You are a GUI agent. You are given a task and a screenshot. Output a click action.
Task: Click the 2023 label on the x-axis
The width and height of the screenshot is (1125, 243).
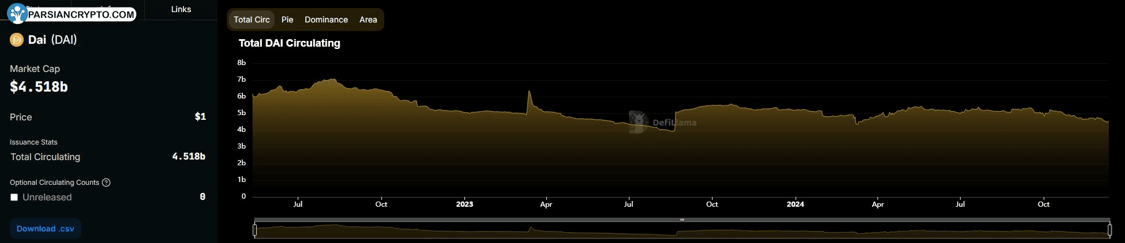pos(464,204)
